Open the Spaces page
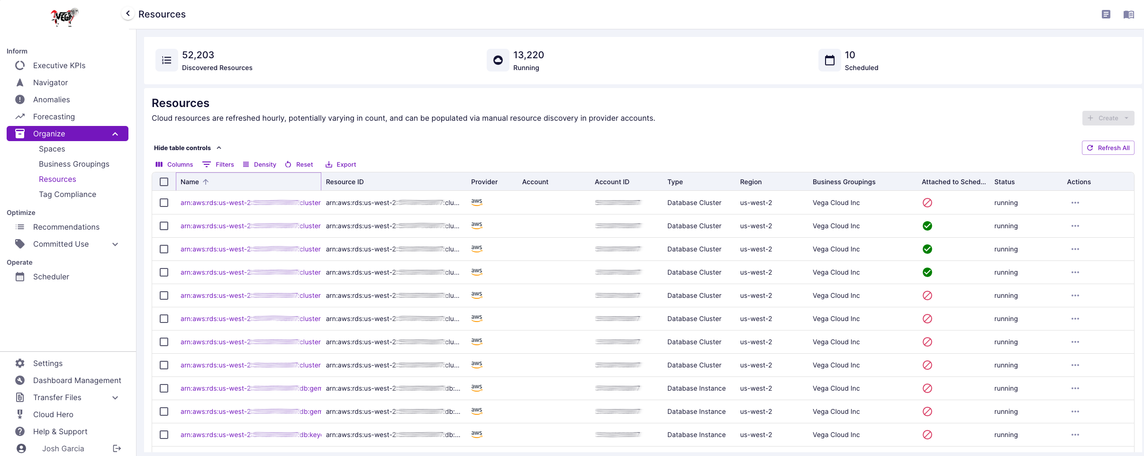 [x=52, y=149]
